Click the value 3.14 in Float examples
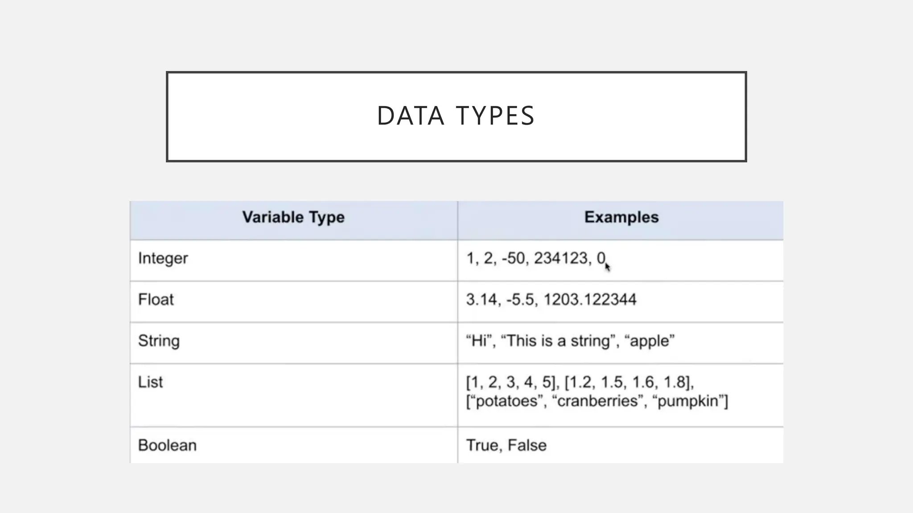The image size is (913, 513). [x=481, y=300]
